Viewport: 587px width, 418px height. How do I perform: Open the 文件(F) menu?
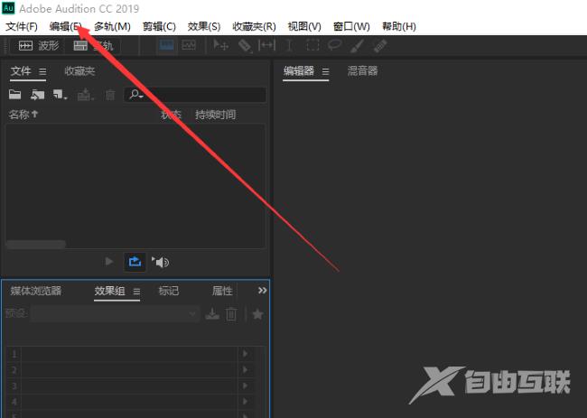point(22,26)
